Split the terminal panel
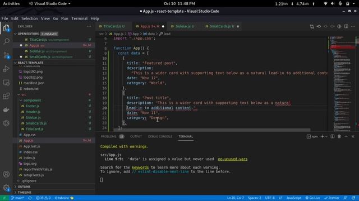 tap(333, 136)
